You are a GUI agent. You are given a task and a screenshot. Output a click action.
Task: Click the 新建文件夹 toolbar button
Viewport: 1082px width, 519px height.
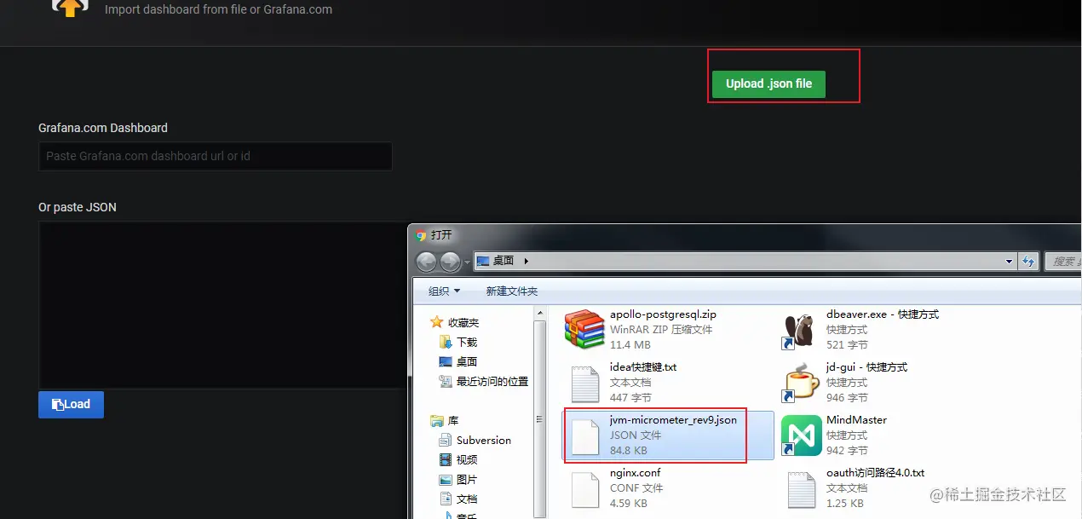(512, 291)
